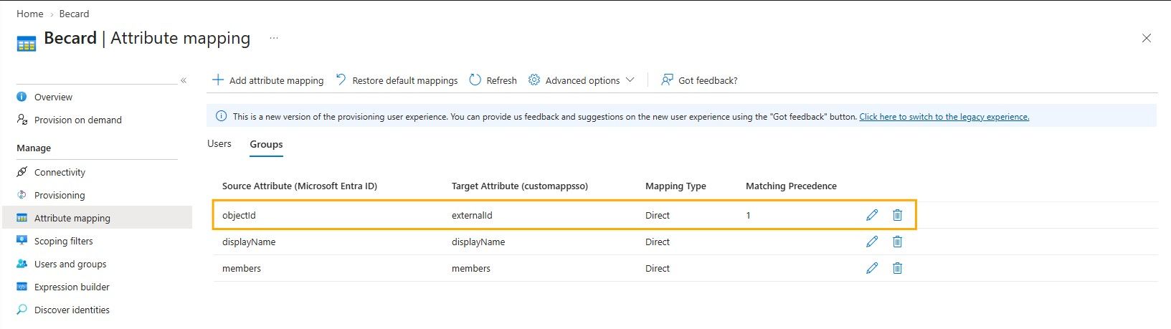Click the Becard application icon in header
The height and width of the screenshot is (329, 1171).
(26, 44)
